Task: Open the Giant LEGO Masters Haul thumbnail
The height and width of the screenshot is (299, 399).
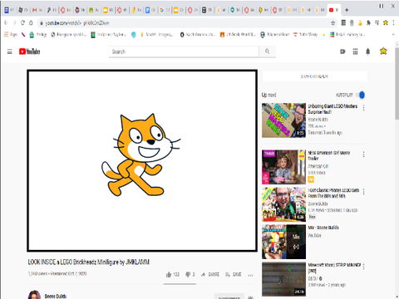Action: [283, 120]
